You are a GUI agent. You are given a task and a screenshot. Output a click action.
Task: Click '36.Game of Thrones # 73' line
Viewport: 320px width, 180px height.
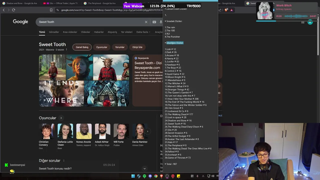pos(178,158)
